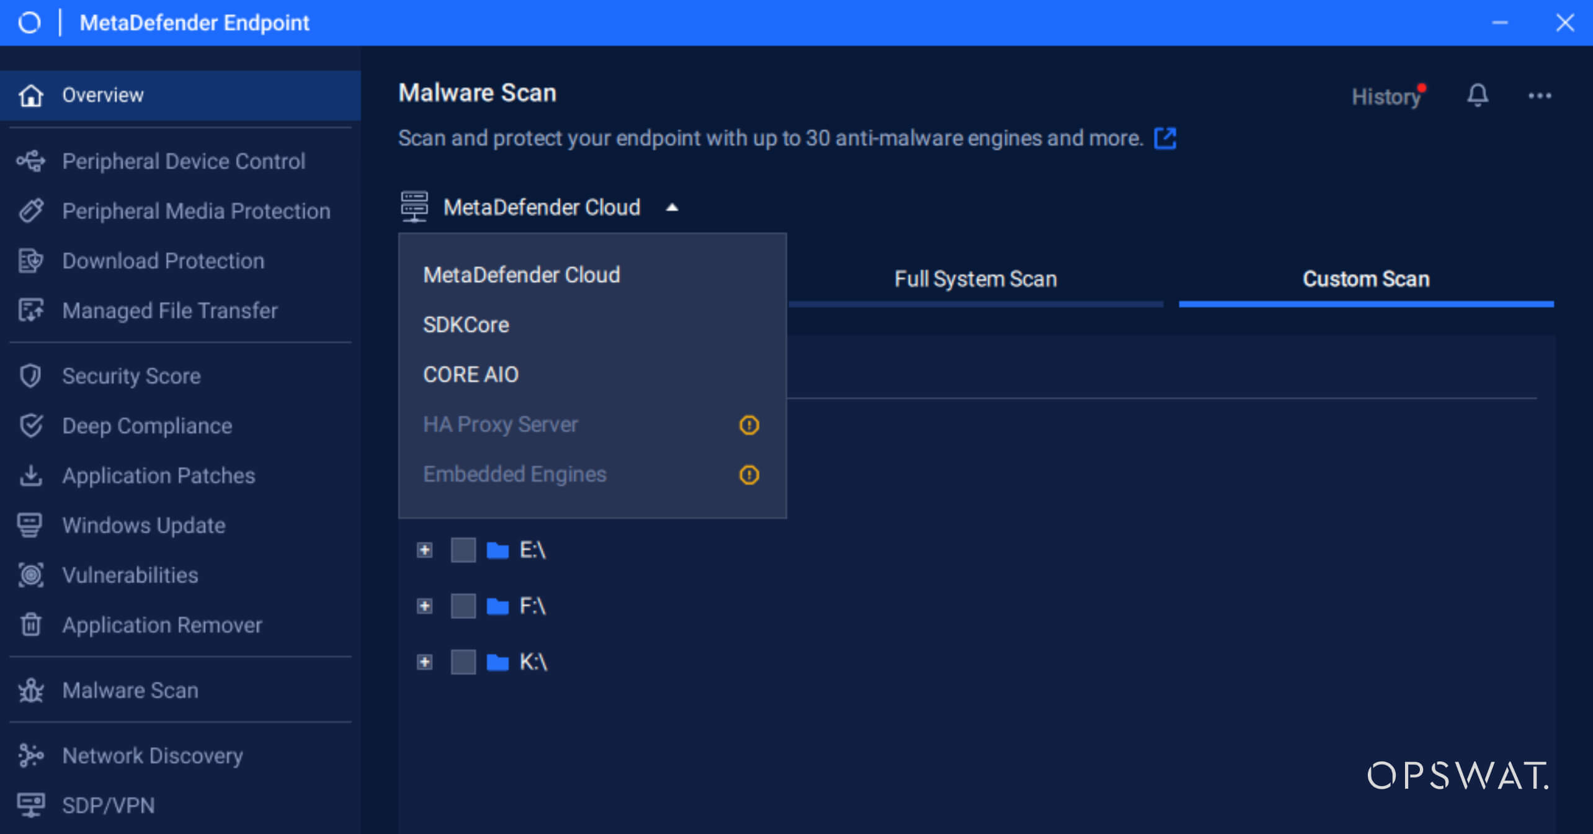1593x834 pixels.
Task: Check the K:\ drive checkbox
Action: [463, 661]
